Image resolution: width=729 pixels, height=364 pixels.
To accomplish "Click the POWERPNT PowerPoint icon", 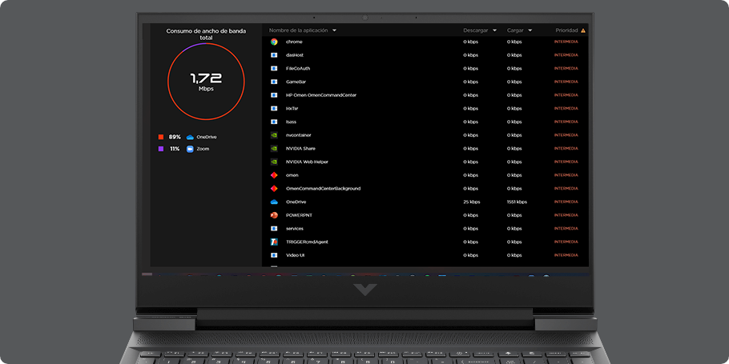I will coord(274,215).
